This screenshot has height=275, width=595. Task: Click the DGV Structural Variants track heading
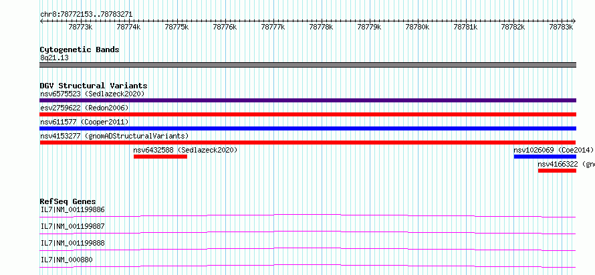coord(94,86)
